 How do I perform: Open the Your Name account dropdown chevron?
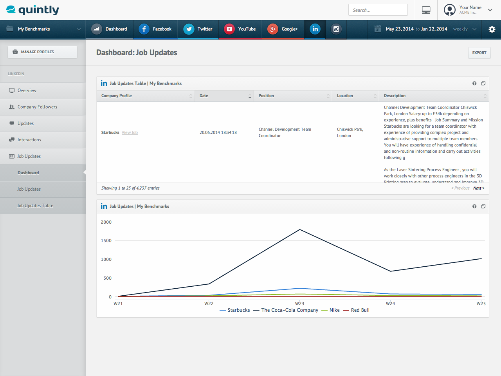490,10
